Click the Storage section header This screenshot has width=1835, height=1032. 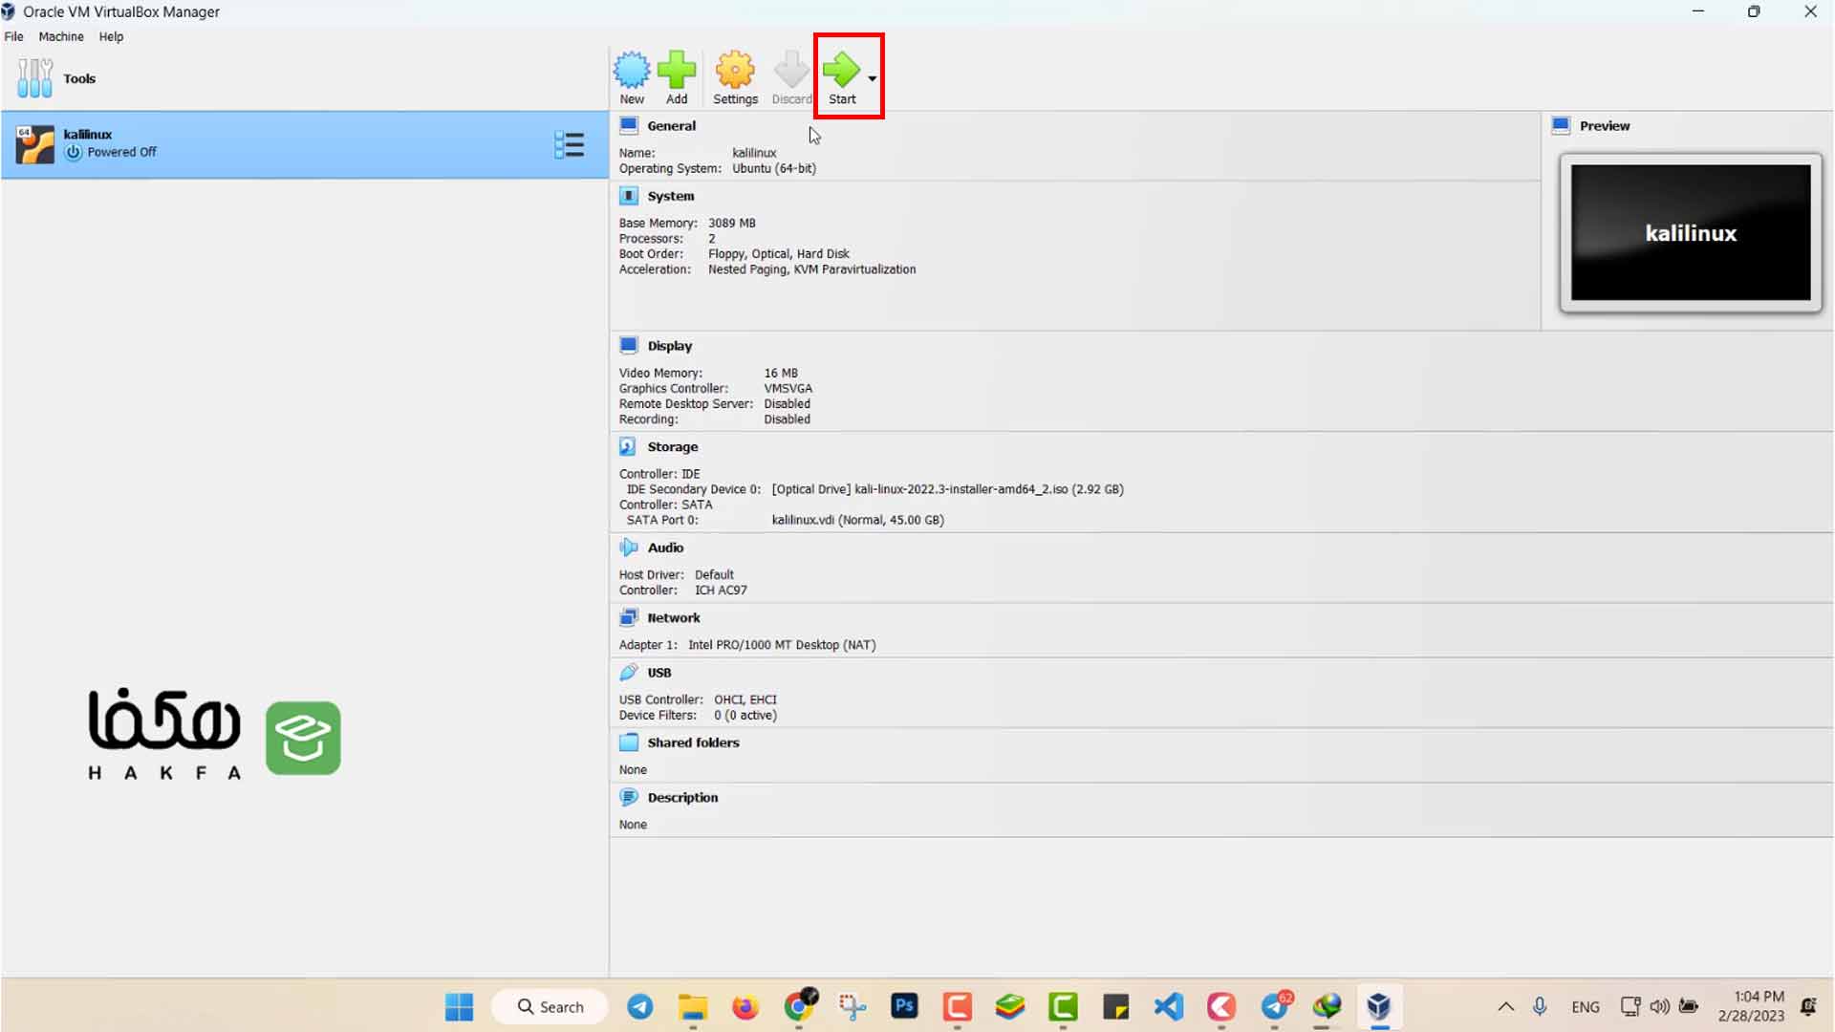[672, 446]
